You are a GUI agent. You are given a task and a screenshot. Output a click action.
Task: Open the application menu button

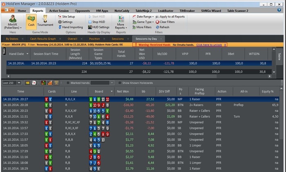[x=8, y=10]
